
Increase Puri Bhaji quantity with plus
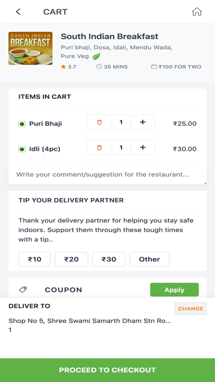click(143, 122)
